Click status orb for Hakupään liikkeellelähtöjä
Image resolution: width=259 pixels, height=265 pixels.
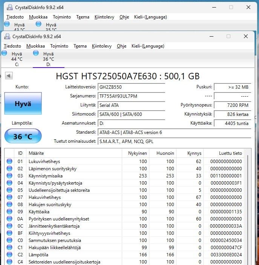tap(9, 247)
